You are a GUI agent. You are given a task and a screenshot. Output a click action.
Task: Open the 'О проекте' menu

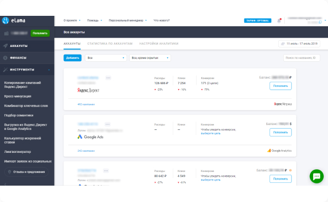[x=72, y=20]
